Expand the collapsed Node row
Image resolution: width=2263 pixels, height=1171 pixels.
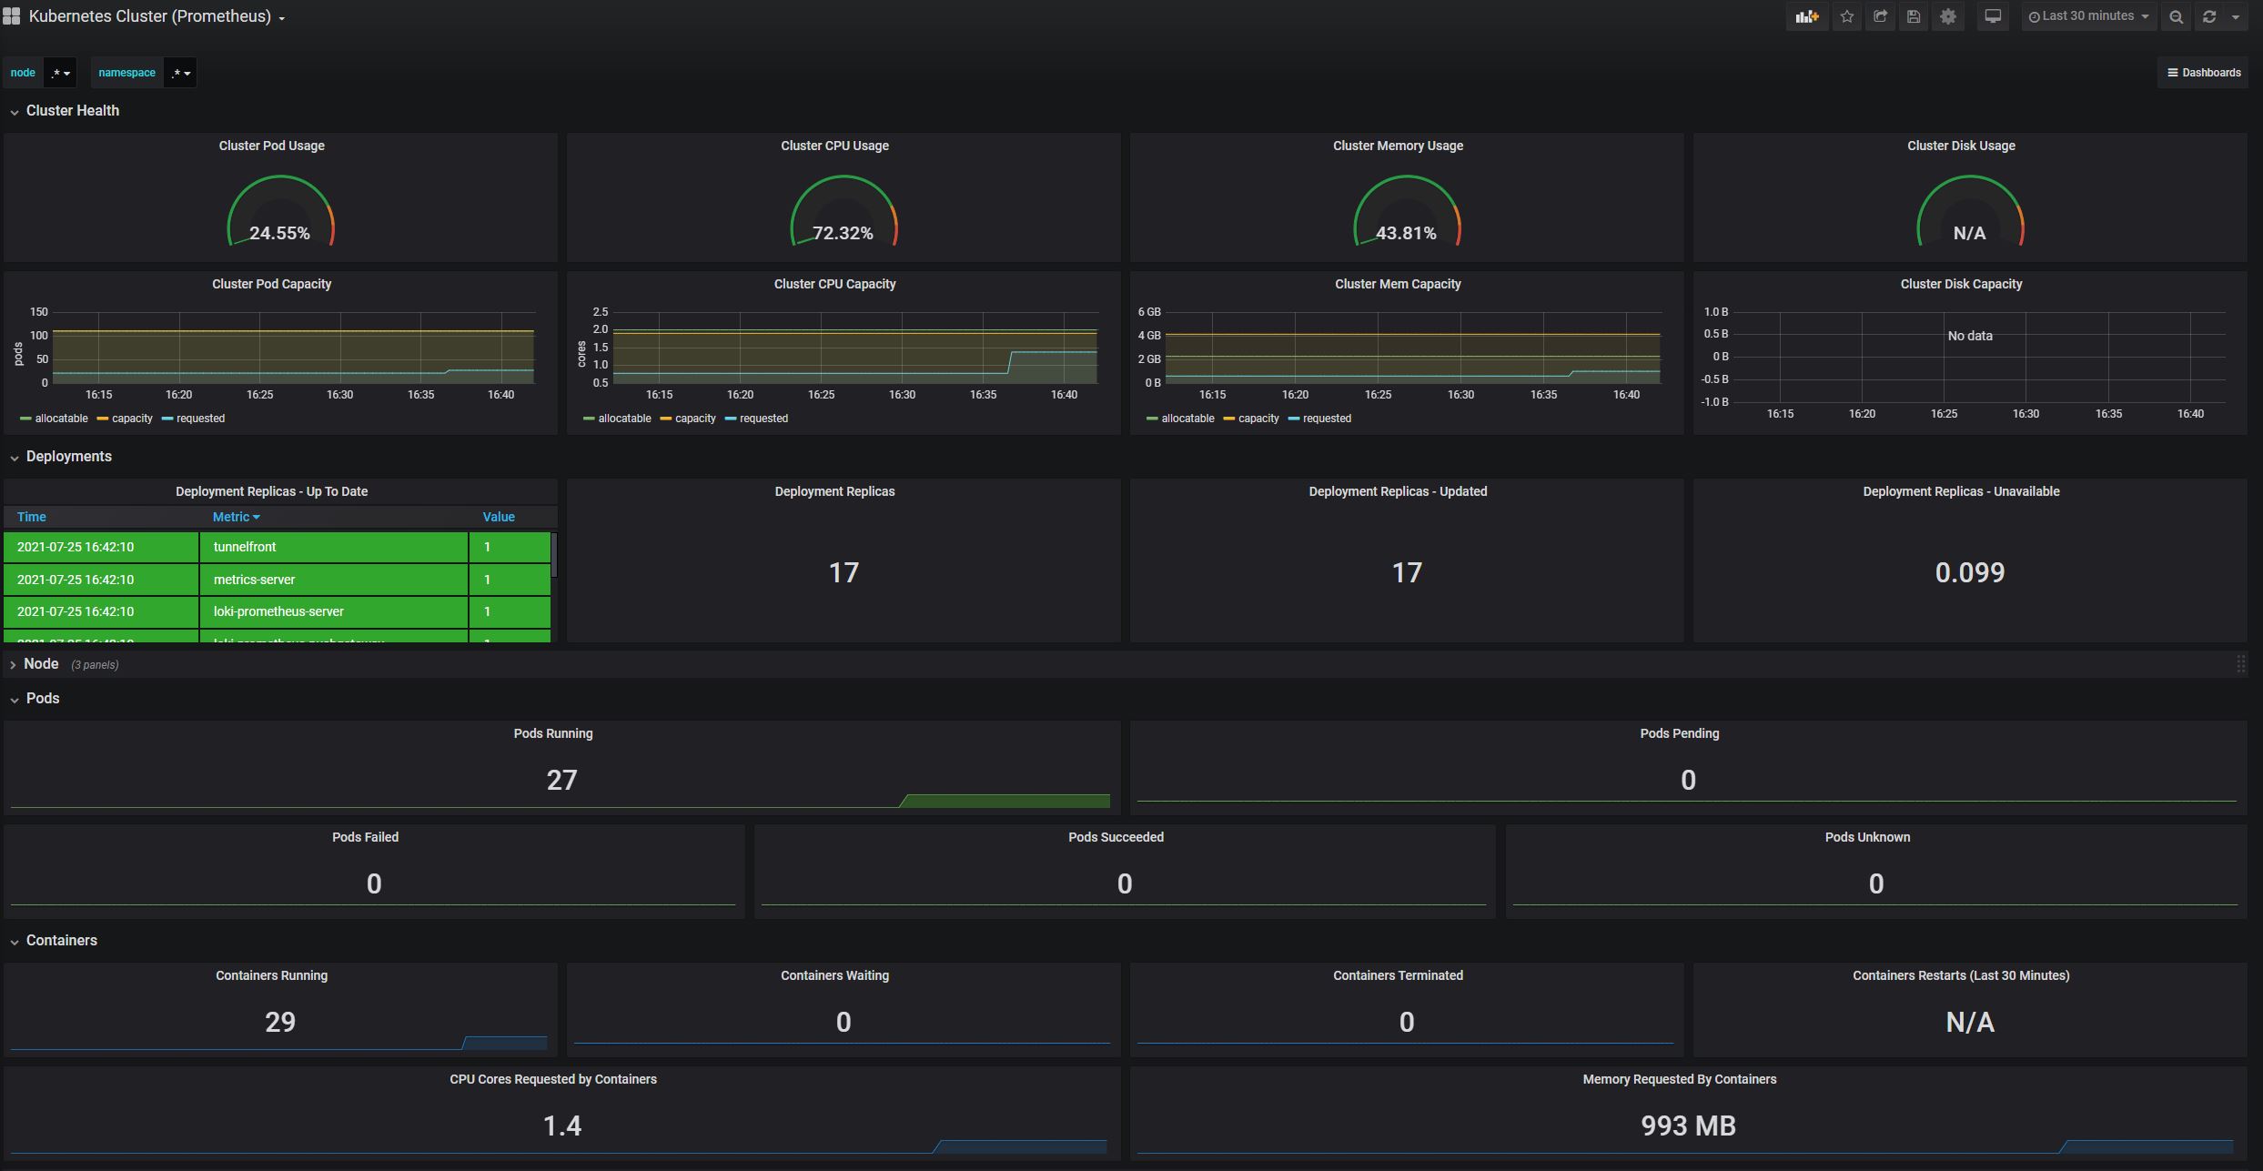click(x=41, y=663)
